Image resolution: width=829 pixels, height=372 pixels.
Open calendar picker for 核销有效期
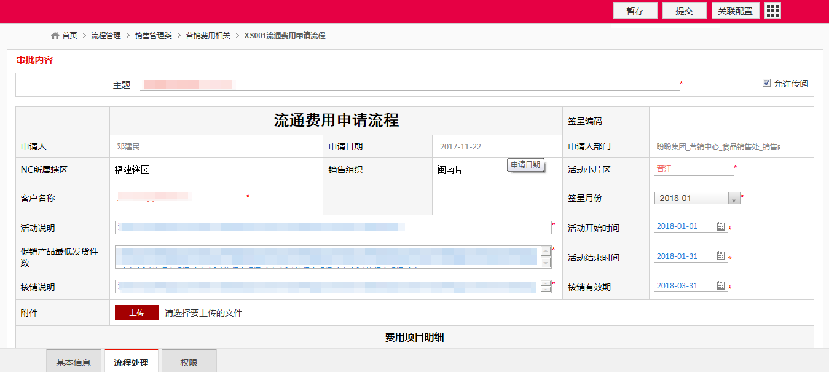(x=721, y=286)
